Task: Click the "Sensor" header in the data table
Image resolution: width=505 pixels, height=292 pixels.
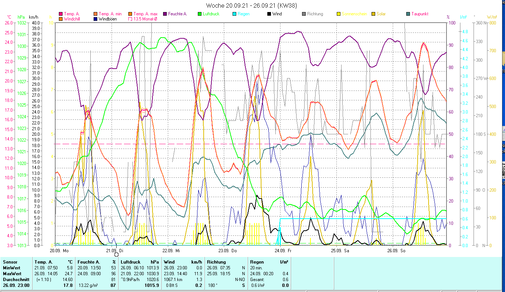Action: 10,262
